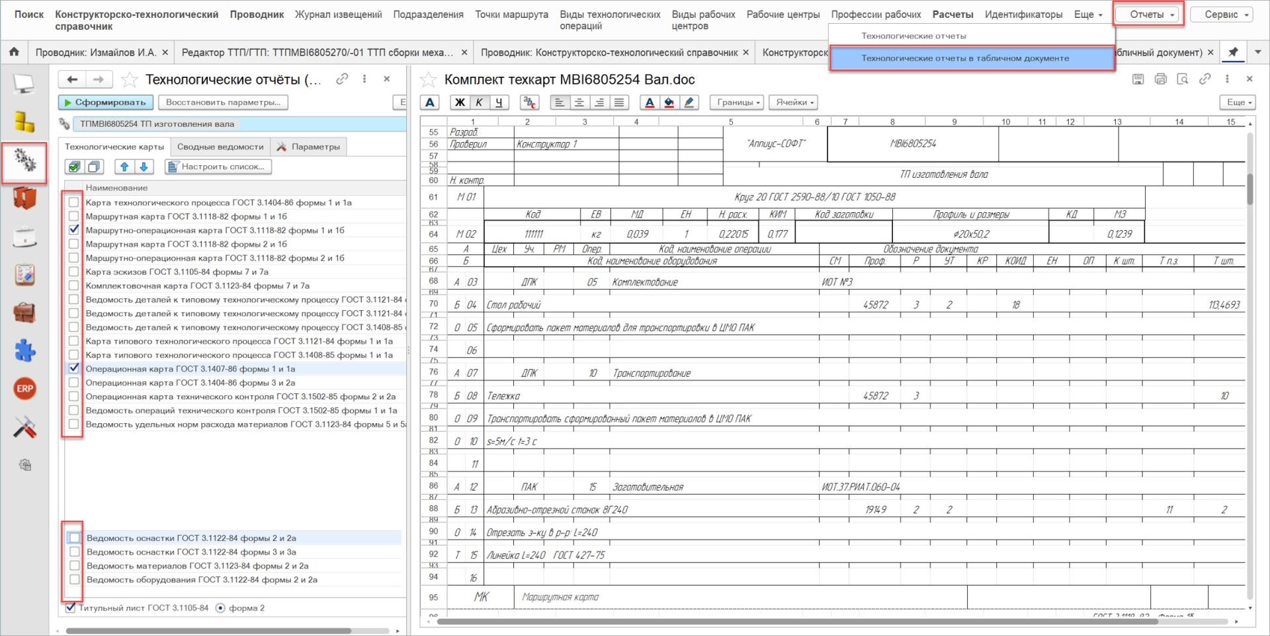This screenshot has height=636, width=1270.
Task: Open the Сервис dropdown menu
Action: coord(1222,15)
